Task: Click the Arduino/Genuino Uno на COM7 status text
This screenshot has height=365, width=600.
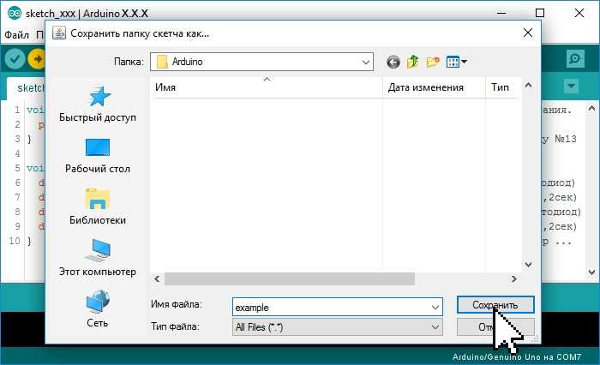Action: point(517,357)
